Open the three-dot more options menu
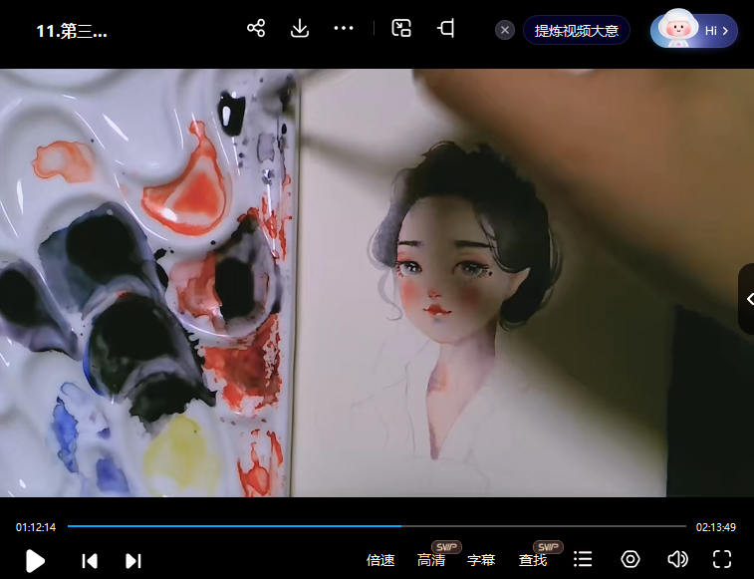 [344, 29]
